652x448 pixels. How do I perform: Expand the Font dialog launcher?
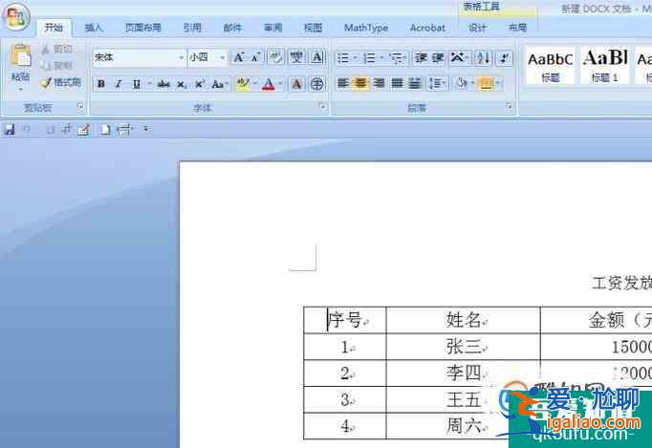pyautogui.click(x=322, y=106)
